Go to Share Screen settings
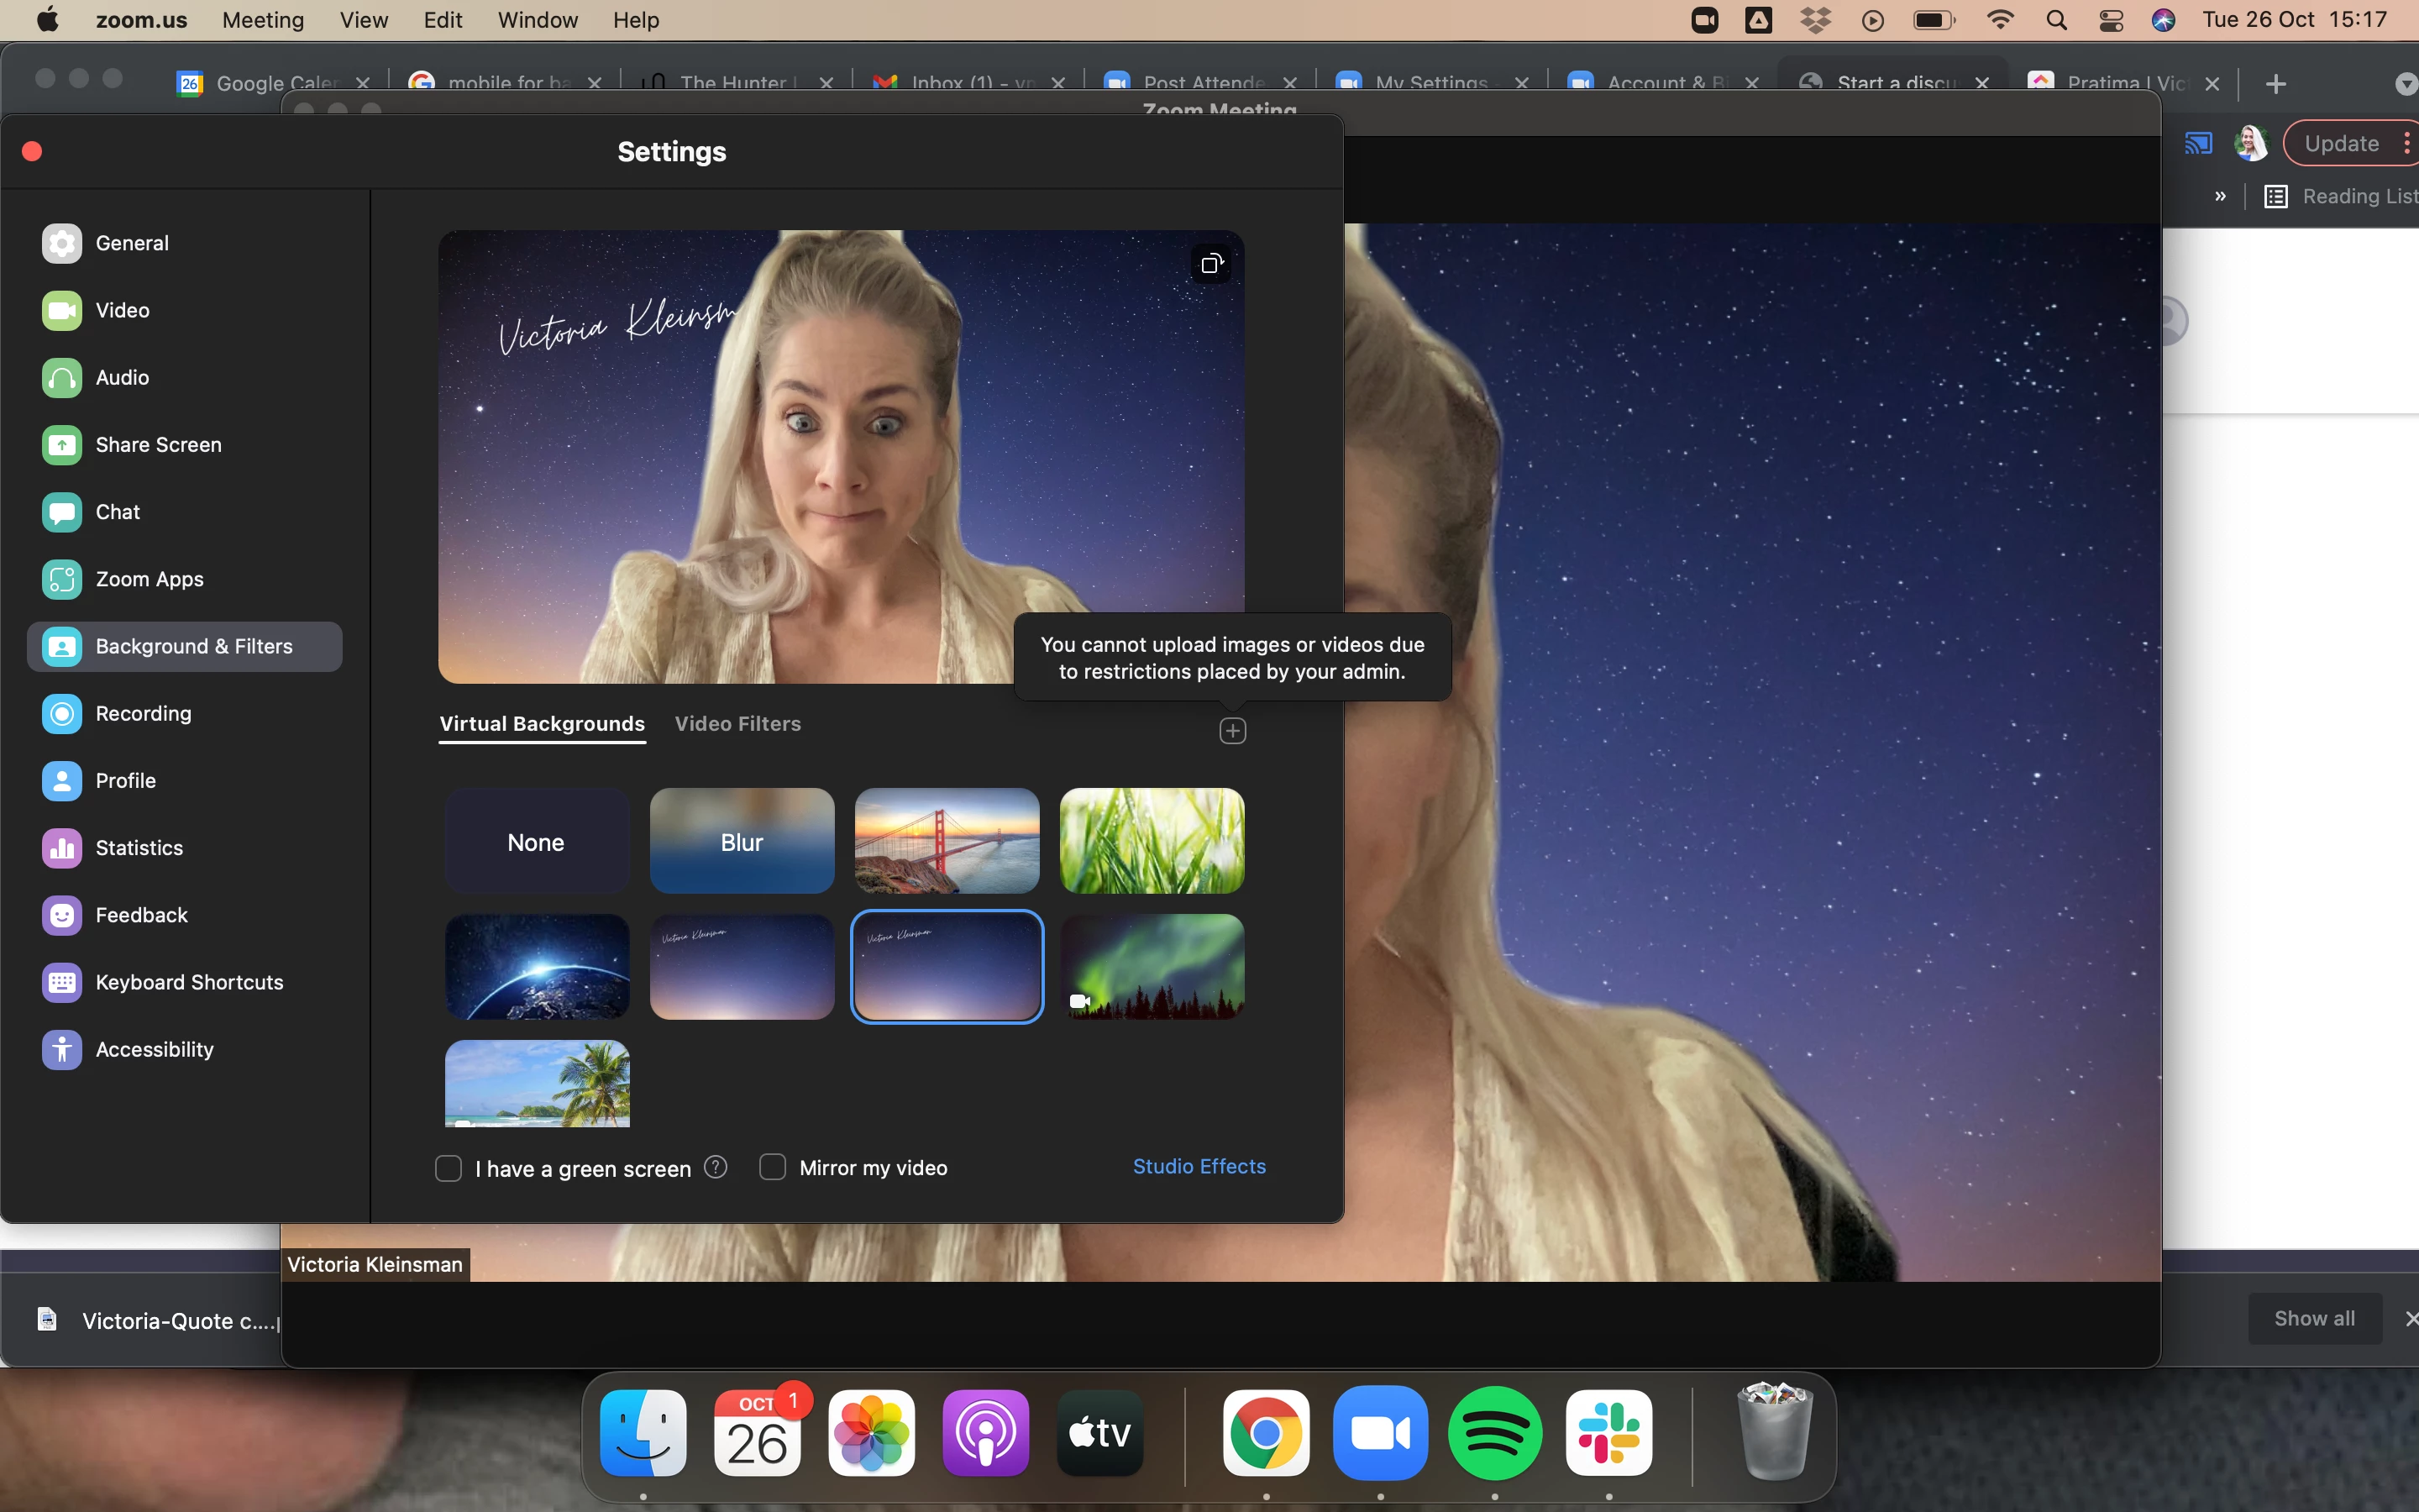The image size is (2419, 1512). coord(157,444)
